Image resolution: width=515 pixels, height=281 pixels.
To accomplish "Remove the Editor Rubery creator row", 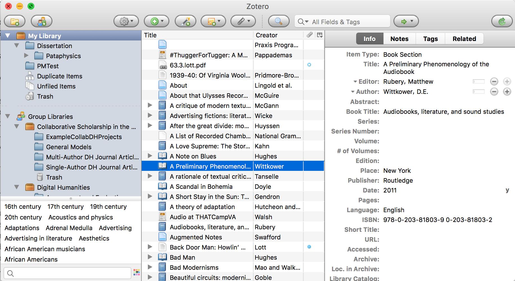I will click(494, 81).
